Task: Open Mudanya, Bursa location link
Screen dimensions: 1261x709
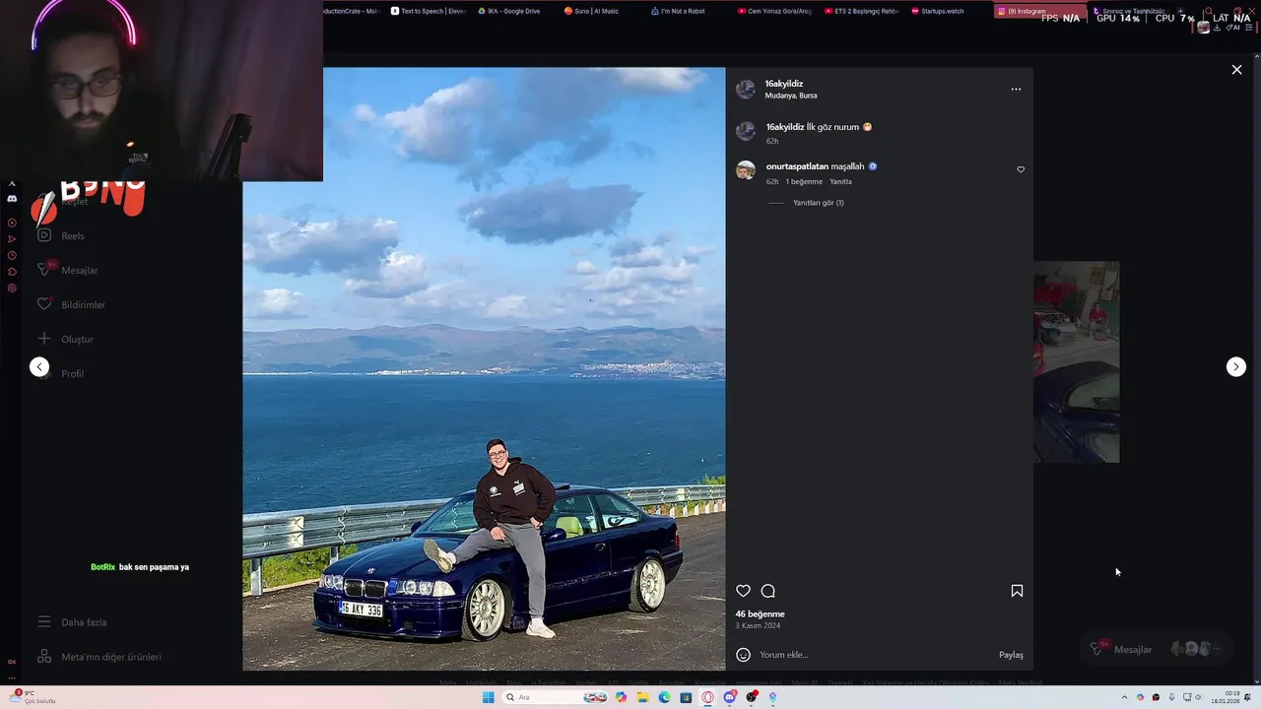Action: pyautogui.click(x=791, y=96)
